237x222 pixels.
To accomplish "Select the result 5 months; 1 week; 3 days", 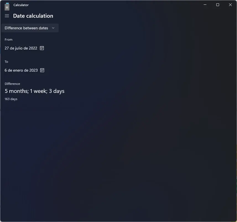I will coord(34,91).
